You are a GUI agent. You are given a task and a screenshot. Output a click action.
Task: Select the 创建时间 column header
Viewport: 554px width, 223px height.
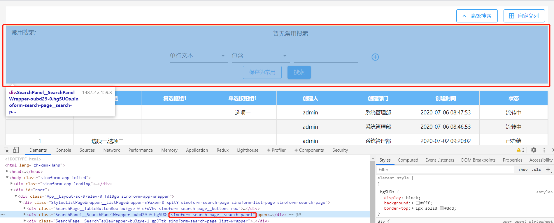tap(446, 98)
